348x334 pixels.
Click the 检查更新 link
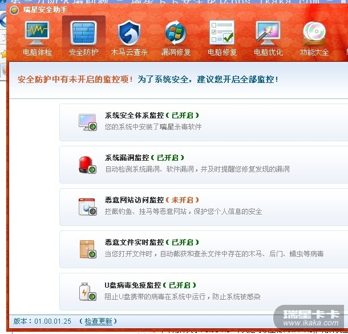point(98,321)
